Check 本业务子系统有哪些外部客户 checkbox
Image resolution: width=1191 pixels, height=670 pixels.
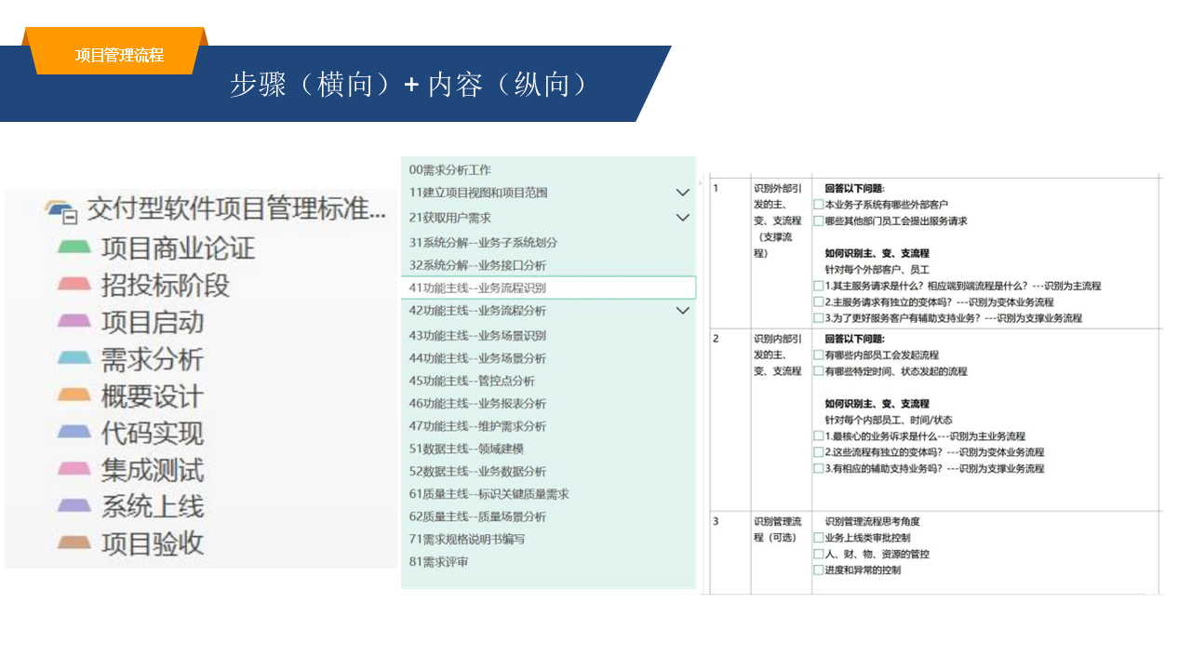point(818,205)
